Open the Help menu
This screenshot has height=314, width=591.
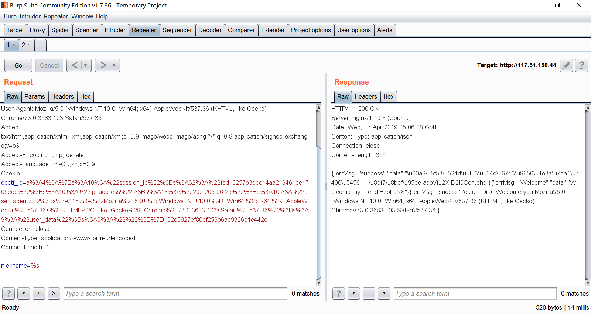click(102, 16)
